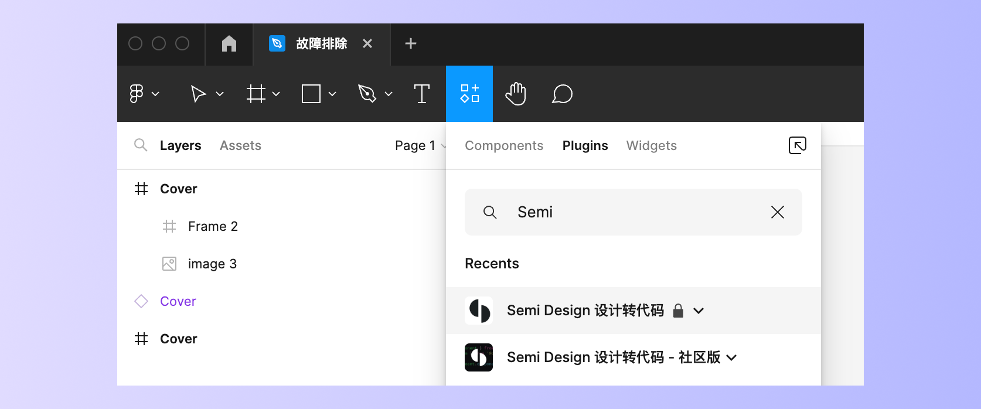Screen dimensions: 981x409
Task: Click the Frame 2 frame icon
Action: pos(169,226)
